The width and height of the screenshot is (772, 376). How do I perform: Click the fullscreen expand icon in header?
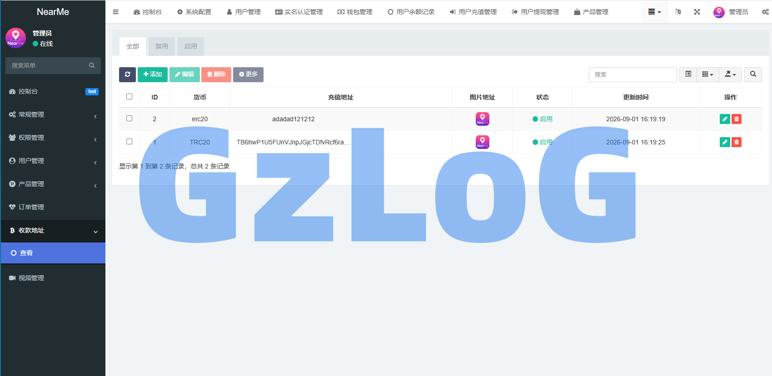697,12
